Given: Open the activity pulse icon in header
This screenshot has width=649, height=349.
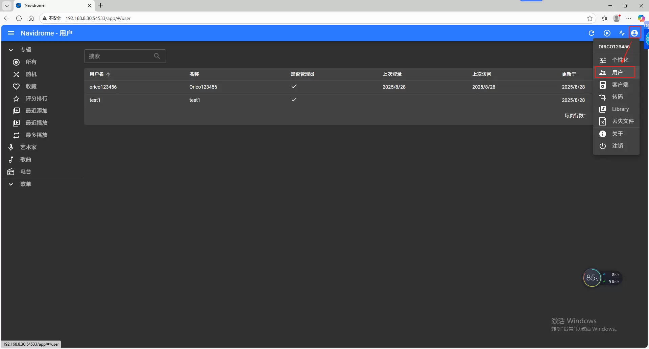Looking at the screenshot, I should point(622,33).
